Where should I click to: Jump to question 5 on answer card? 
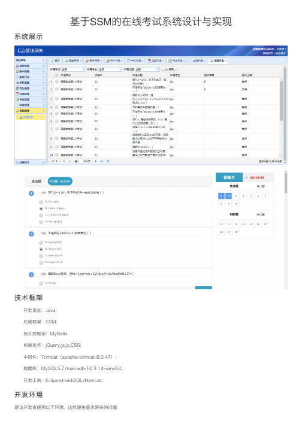point(250,196)
